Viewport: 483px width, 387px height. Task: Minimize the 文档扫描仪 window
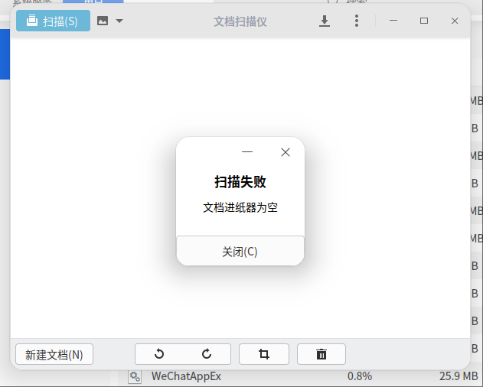[393, 21]
